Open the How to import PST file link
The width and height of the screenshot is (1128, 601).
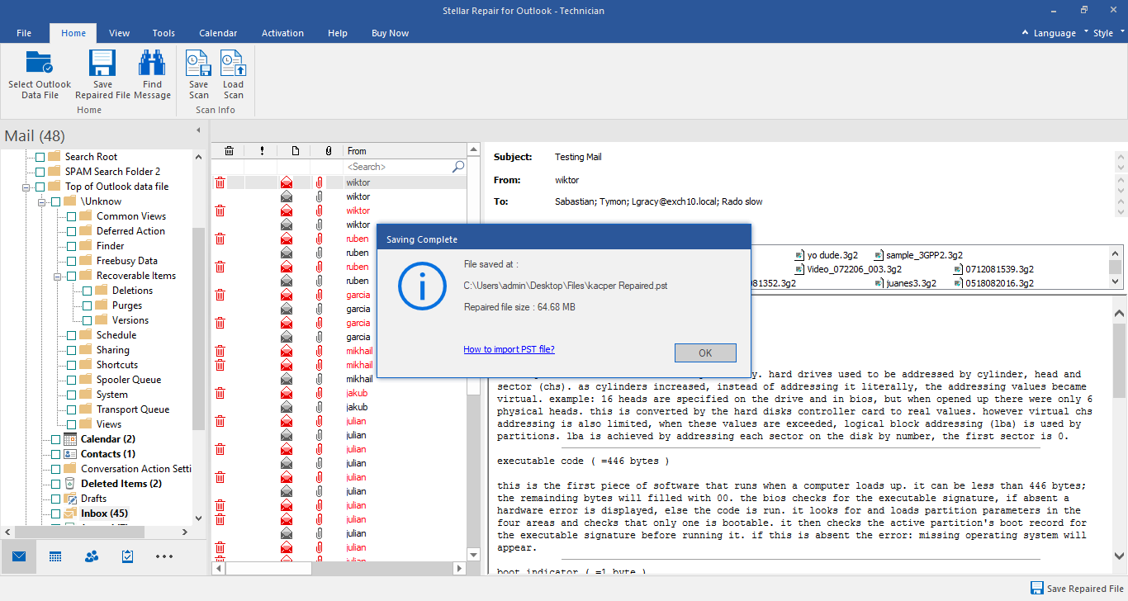click(509, 349)
